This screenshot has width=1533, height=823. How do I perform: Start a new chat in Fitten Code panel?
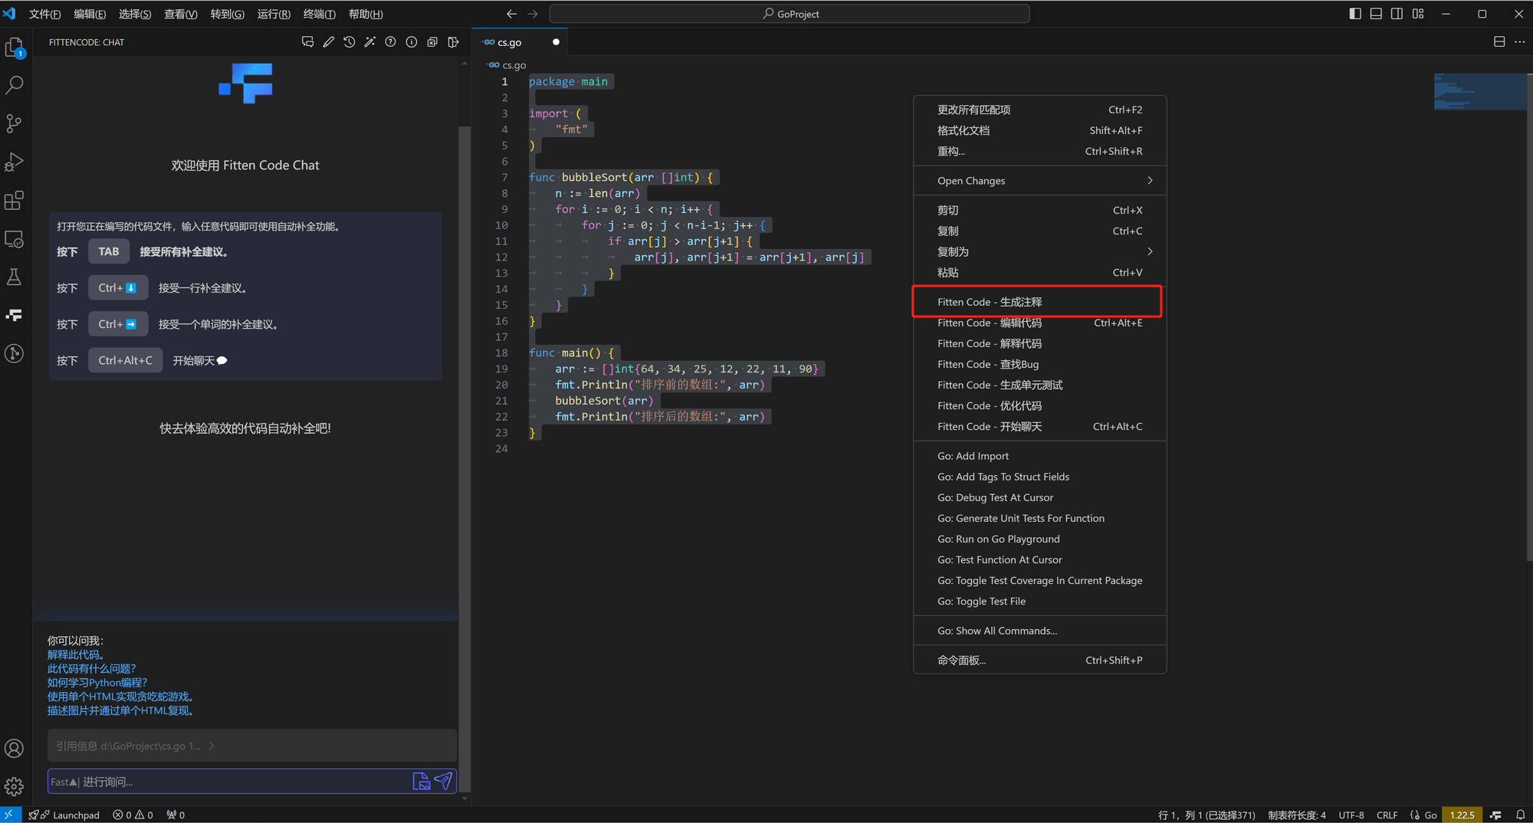[307, 42]
